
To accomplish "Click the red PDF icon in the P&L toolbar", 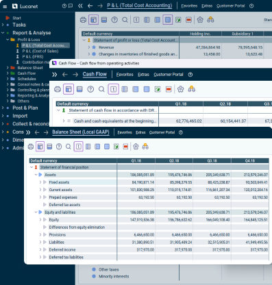I will pos(188,20).
